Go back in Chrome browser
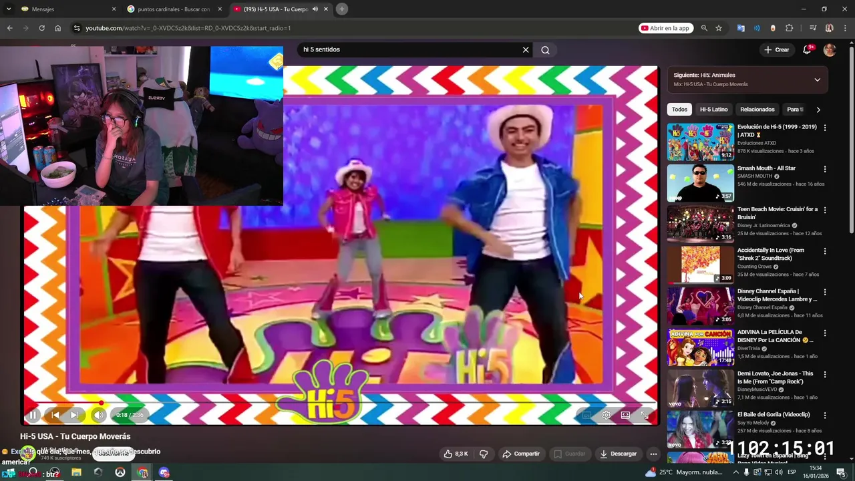Image resolution: width=855 pixels, height=481 pixels. 9,28
